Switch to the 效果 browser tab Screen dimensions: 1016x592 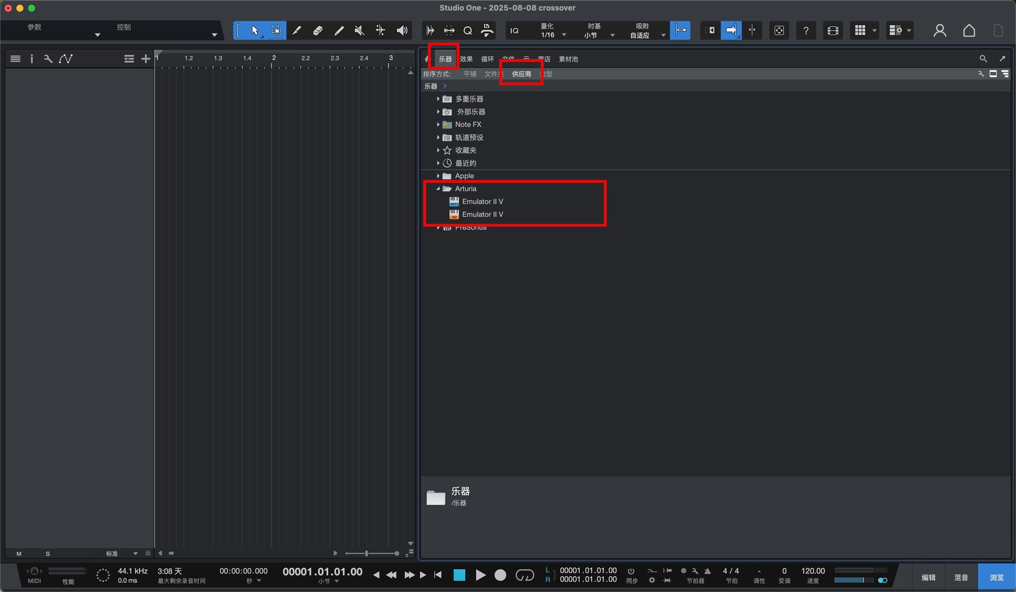[x=466, y=59]
